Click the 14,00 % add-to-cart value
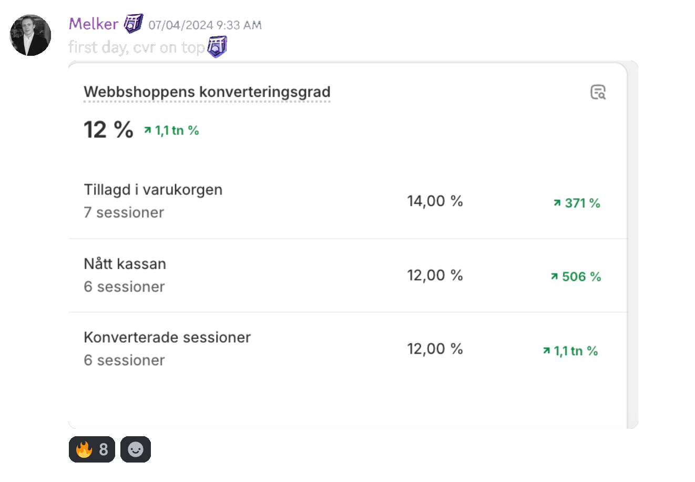The image size is (695, 482). [435, 201]
